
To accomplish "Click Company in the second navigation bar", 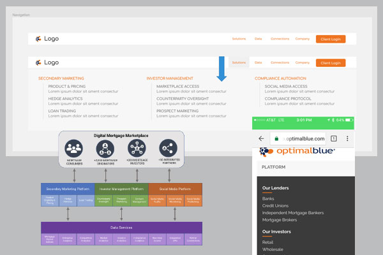I will coord(303,62).
